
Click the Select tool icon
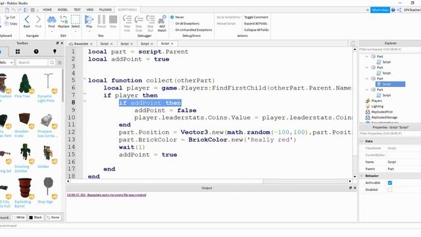pos(76,20)
